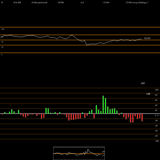The image size is (160, 160).
Task: Click the -28 value in mini chart
Action: coord(103,152)
